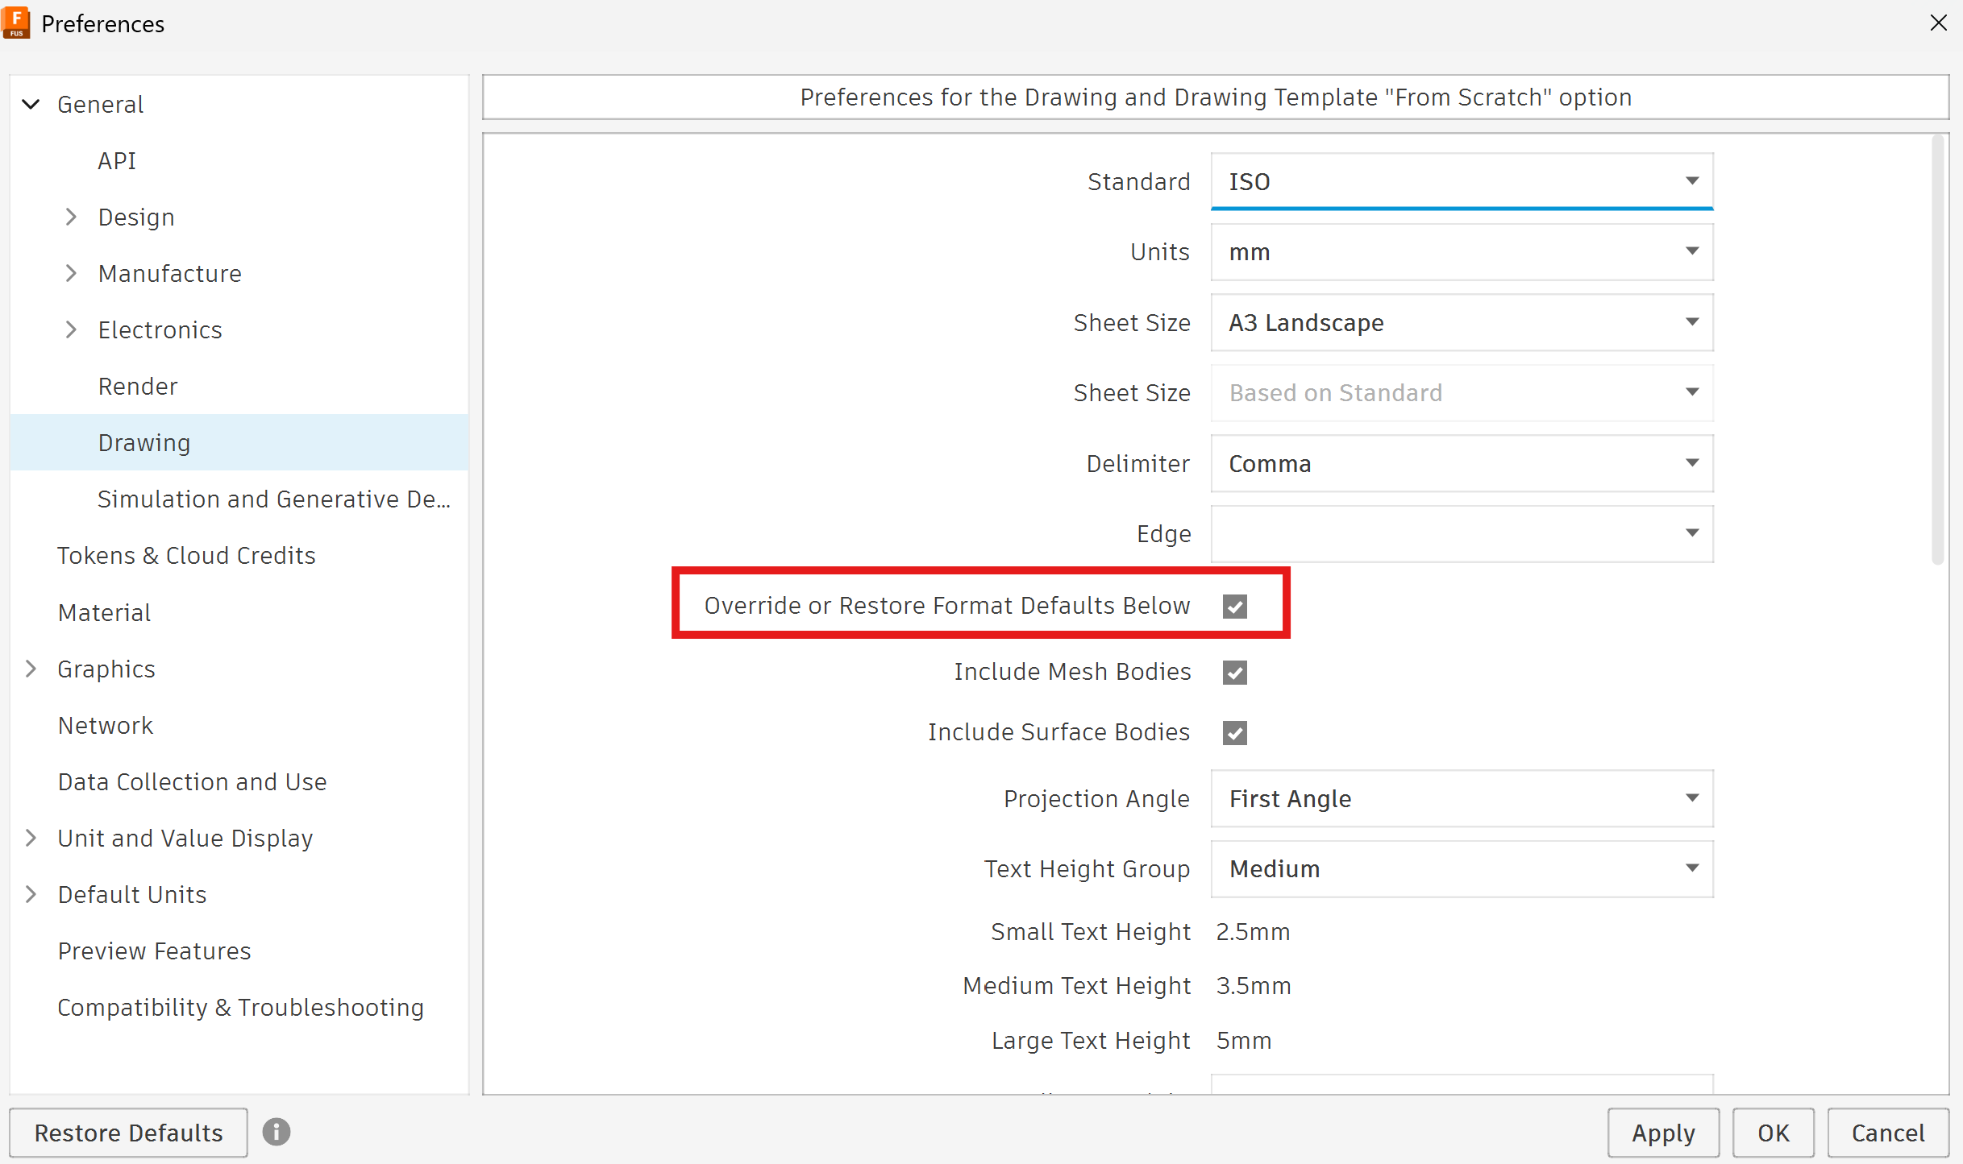
Task: Expand the Manufacture subsection
Action: [71, 273]
